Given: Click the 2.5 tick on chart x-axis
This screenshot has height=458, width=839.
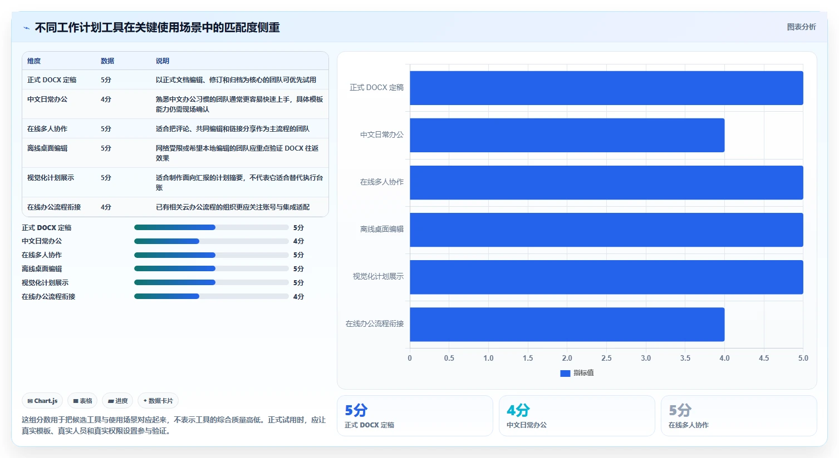Looking at the screenshot, I should [606, 359].
